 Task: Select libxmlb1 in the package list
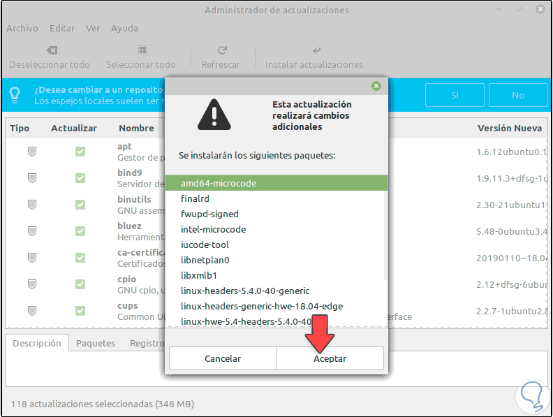276,275
